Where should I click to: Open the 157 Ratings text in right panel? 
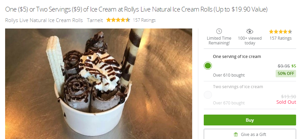pyautogui.click(x=280, y=38)
